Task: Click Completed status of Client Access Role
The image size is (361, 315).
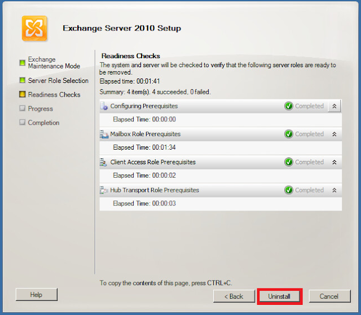Action: [x=310, y=162]
